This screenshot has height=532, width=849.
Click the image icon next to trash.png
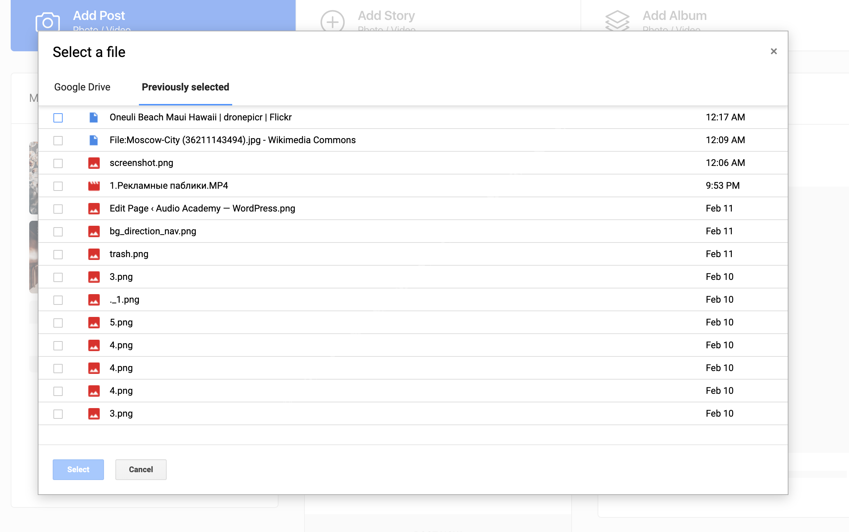[x=94, y=254]
